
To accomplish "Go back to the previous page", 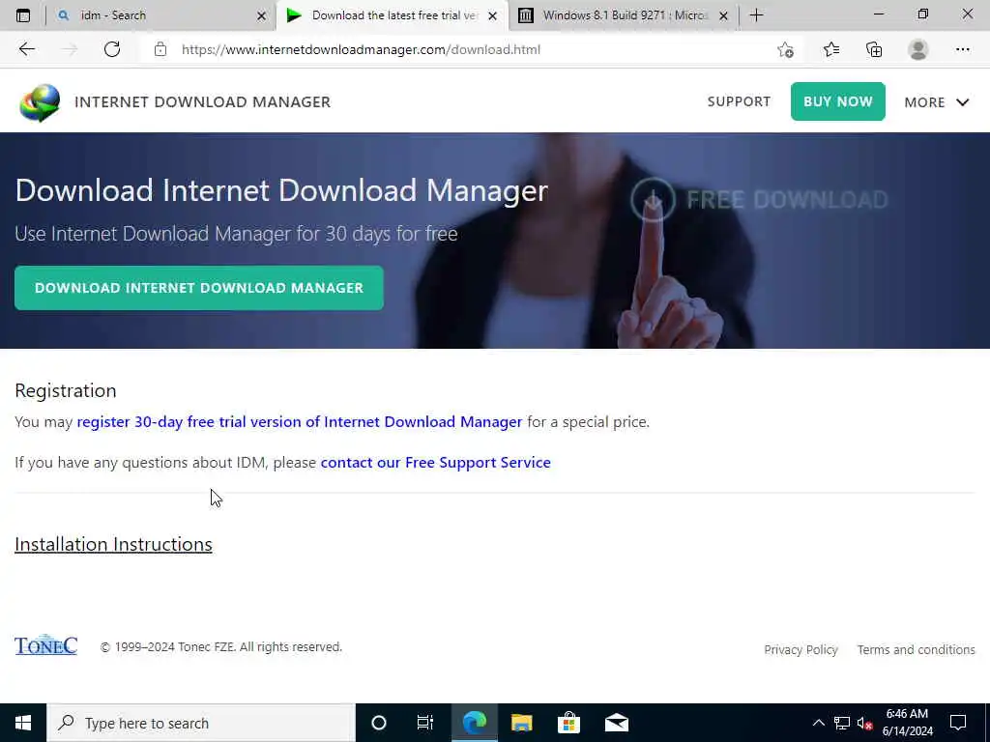I will coord(26,49).
